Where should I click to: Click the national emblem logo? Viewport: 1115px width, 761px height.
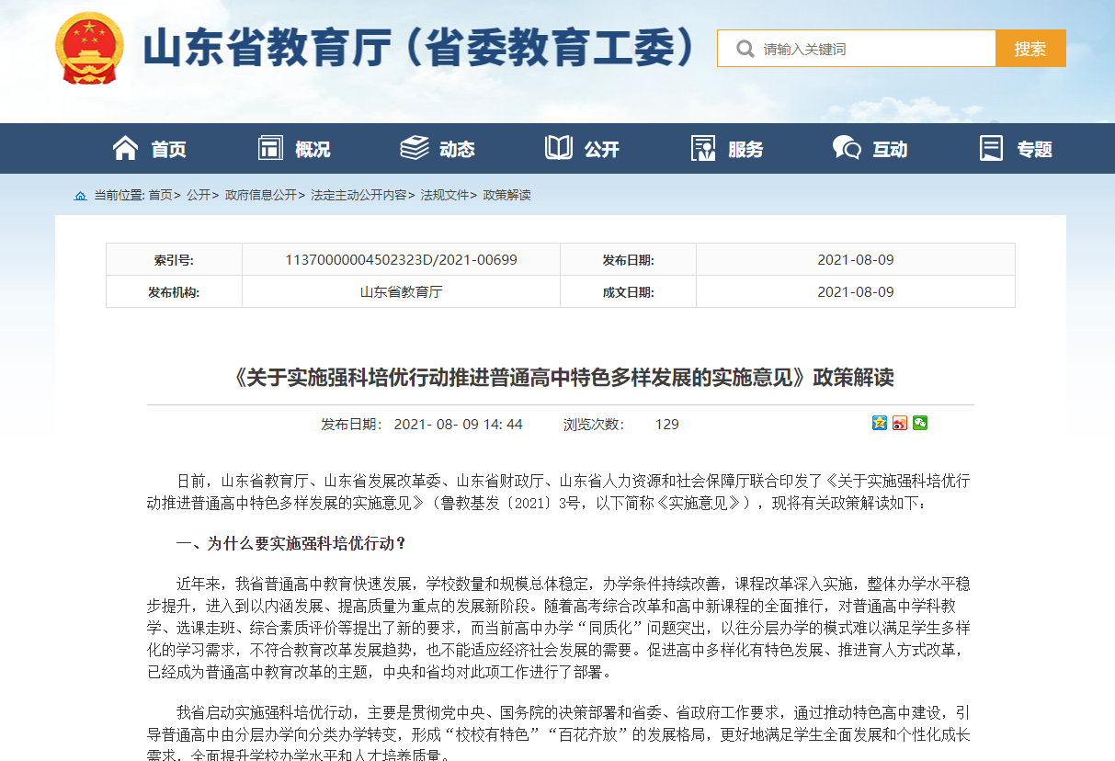tap(89, 49)
